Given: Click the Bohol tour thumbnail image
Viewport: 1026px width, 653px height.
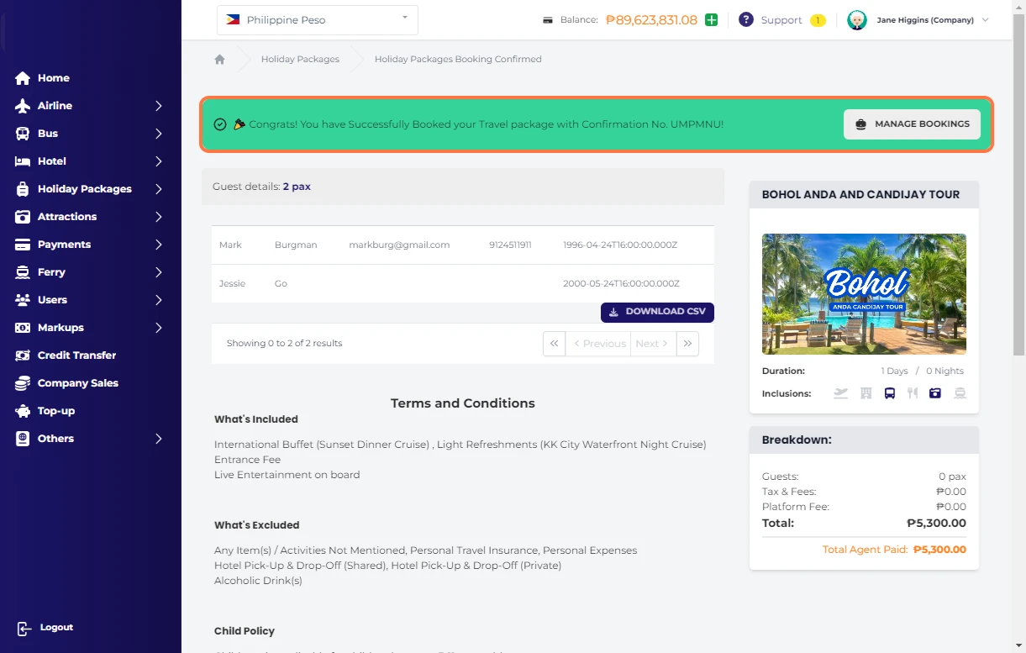Looking at the screenshot, I should click(864, 294).
